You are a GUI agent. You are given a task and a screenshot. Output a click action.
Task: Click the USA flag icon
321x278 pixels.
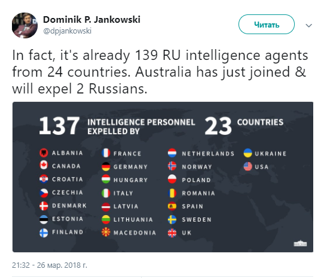click(247, 166)
